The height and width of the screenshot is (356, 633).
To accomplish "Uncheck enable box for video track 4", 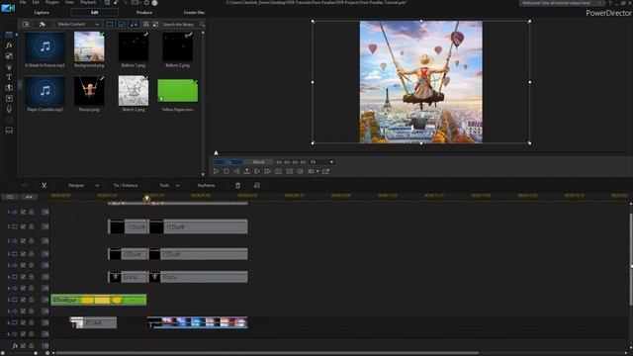I will click(23, 277).
